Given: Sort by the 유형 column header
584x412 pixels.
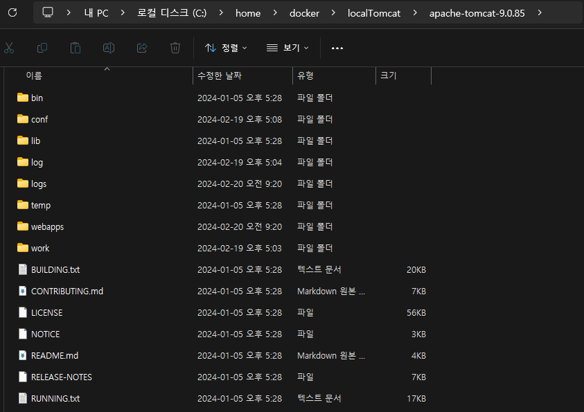Looking at the screenshot, I should pyautogui.click(x=306, y=76).
